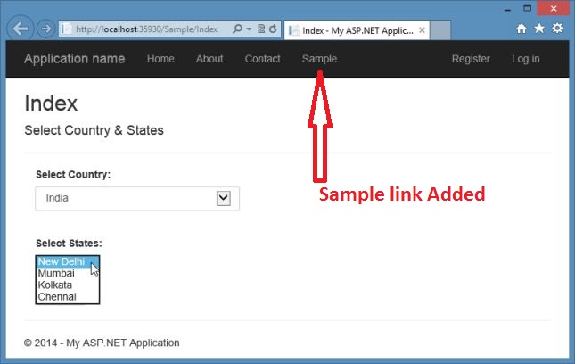Minimize the browser window
Image resolution: width=575 pixels, height=364 pixels.
point(507,10)
